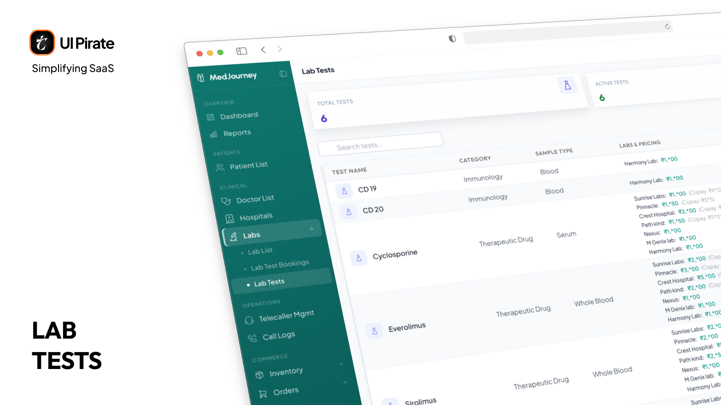721x405 pixels.
Task: Open the Dashboard icon in sidebar
Action: point(210,117)
